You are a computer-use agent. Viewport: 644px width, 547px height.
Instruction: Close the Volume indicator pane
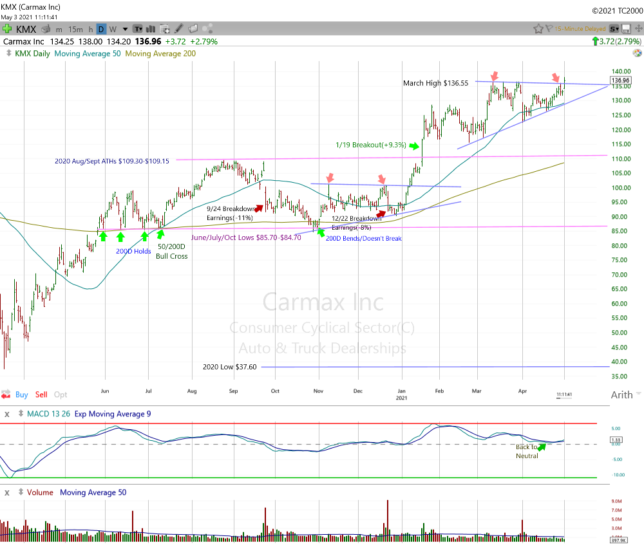tap(6, 493)
